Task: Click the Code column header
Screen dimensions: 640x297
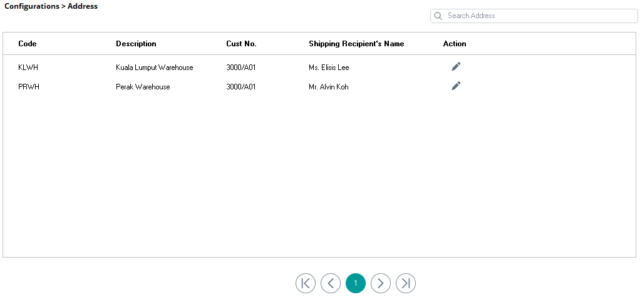Action: (x=28, y=44)
